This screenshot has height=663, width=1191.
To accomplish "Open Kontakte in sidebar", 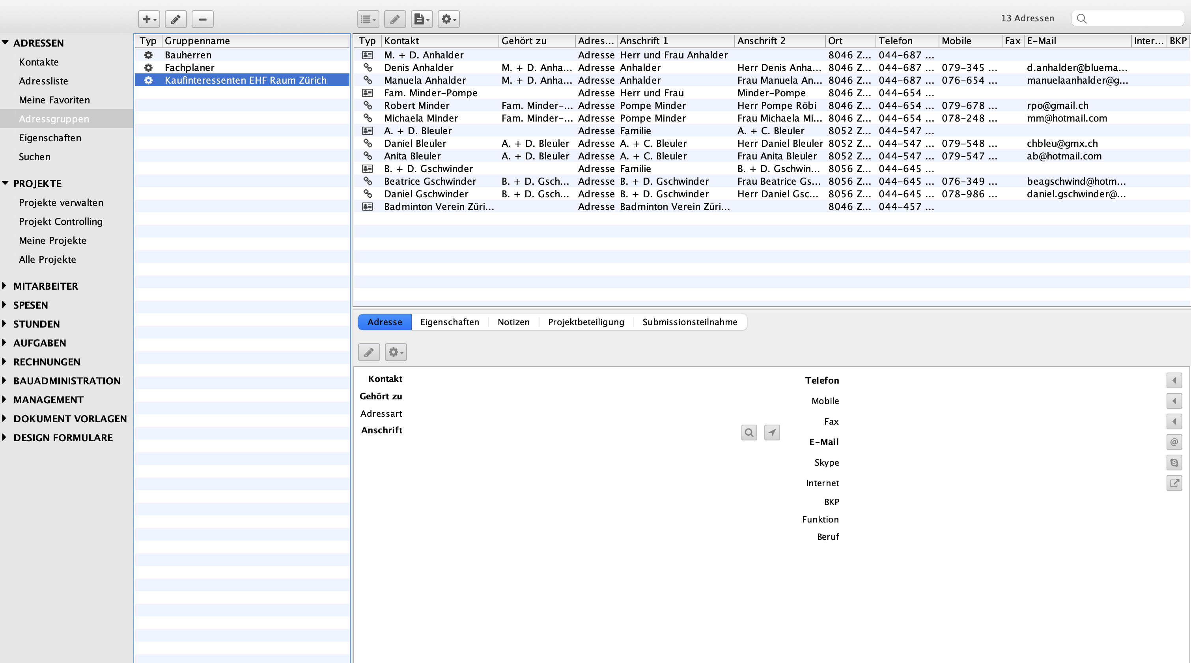I will click(x=39, y=62).
